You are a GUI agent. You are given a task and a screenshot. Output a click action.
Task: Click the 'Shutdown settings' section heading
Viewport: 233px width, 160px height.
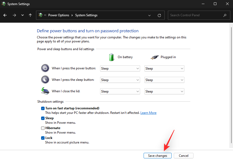tap(50, 102)
